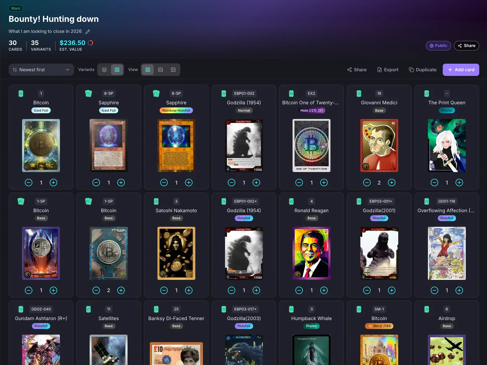
Task: Open the Newest first sort dropdown
Action: [x=41, y=70]
